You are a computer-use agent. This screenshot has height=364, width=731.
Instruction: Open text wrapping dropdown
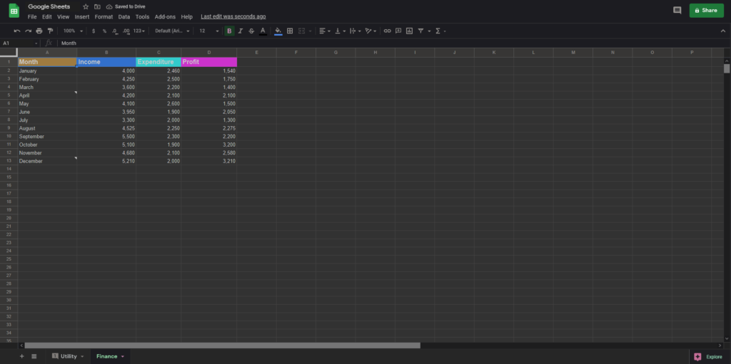click(x=356, y=31)
